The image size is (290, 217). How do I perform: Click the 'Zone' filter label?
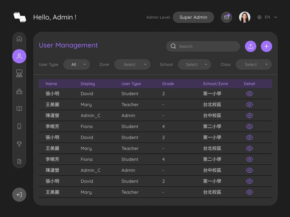point(104,64)
